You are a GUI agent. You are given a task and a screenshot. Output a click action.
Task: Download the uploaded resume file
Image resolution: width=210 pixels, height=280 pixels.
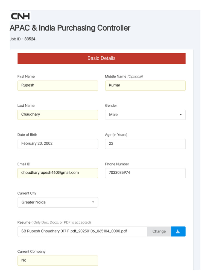pyautogui.click(x=178, y=231)
